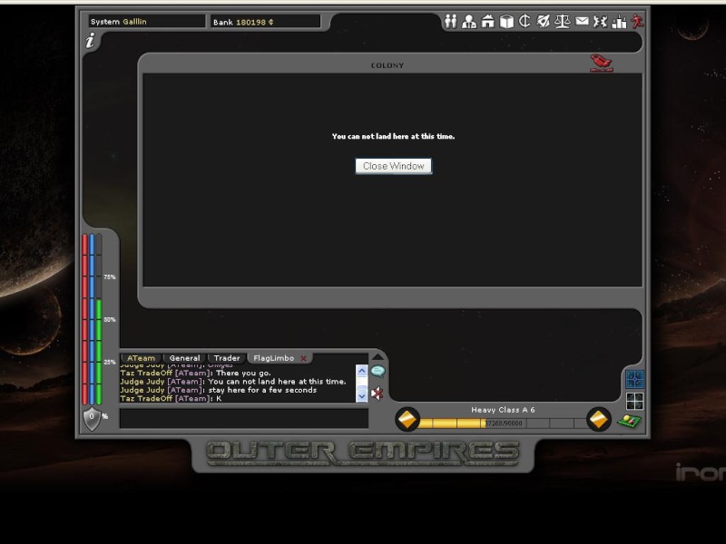Click the chat scrollbar down arrow
This screenshot has width=726, height=544.
tap(361, 396)
